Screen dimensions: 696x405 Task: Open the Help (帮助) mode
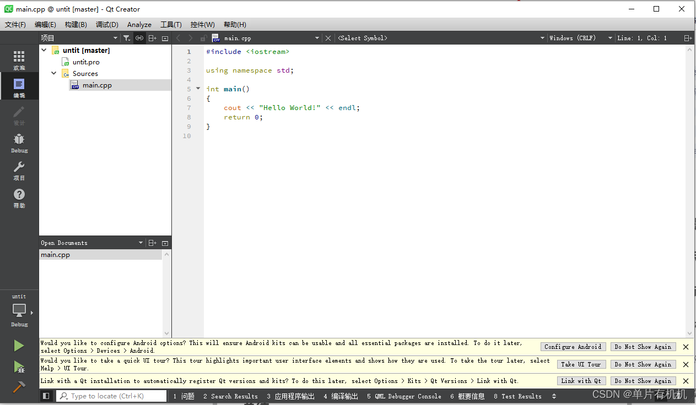click(x=19, y=198)
